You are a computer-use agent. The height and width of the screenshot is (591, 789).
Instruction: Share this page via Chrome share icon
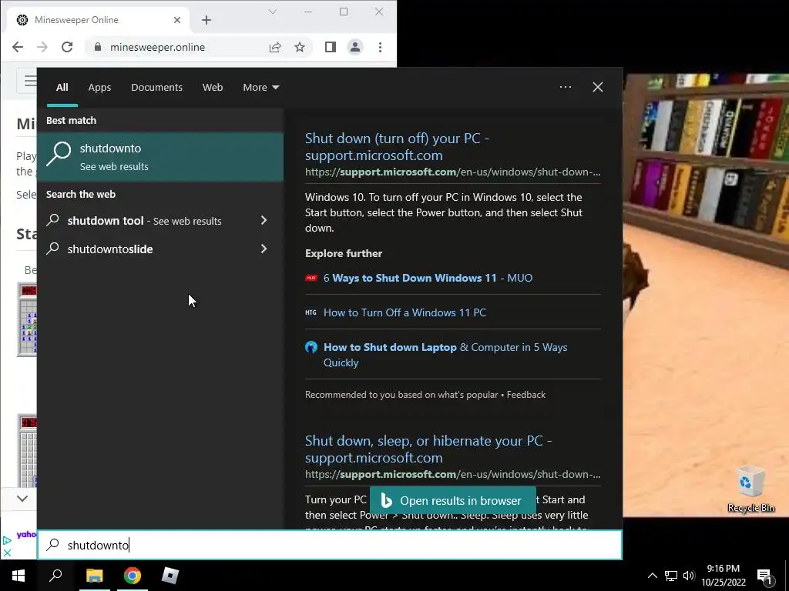click(x=275, y=47)
